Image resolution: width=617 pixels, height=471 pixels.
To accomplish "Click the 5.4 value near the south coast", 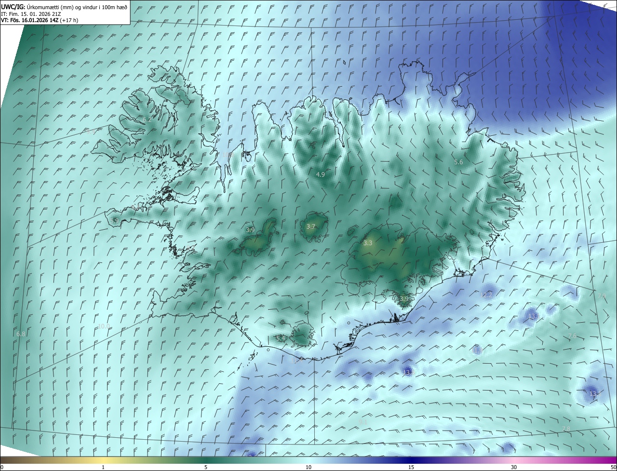I will (281, 339).
